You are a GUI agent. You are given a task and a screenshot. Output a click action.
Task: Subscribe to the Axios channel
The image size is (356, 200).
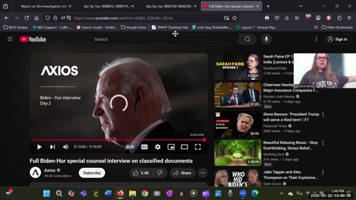tap(92, 173)
